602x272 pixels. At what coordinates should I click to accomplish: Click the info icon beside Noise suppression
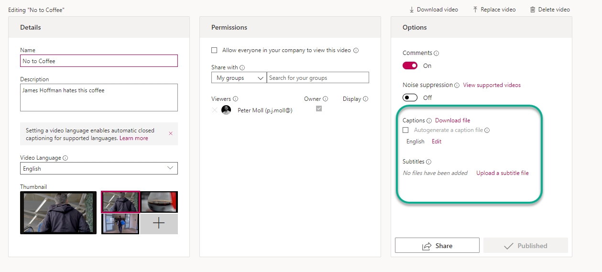(x=457, y=86)
